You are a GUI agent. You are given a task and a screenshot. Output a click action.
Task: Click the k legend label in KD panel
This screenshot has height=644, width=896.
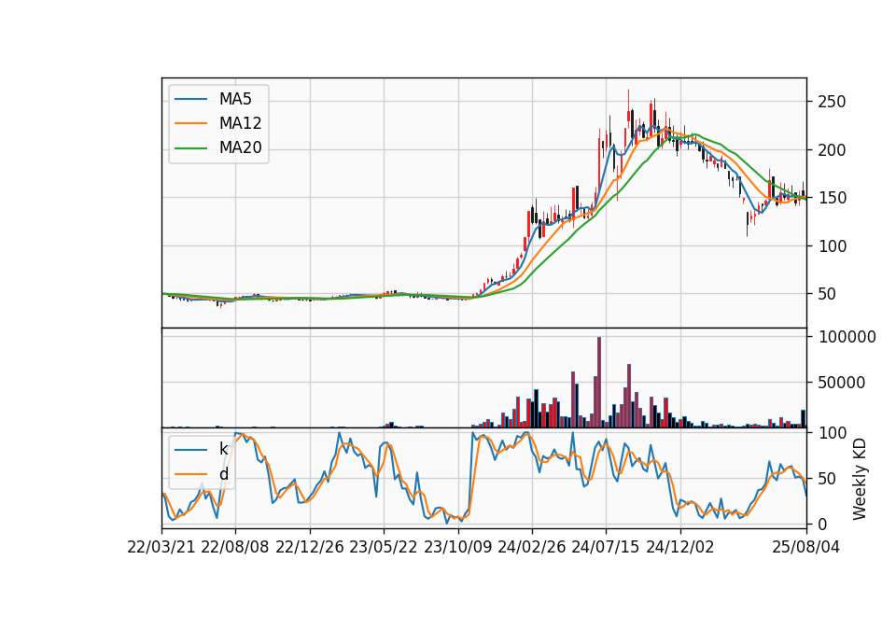coord(223,449)
